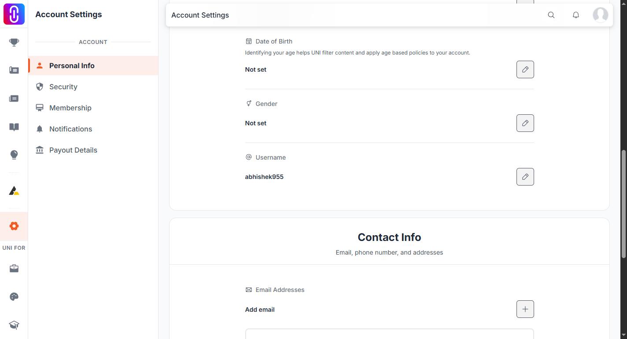Click the UNI FOR sidebar label
This screenshot has width=627, height=339.
coord(14,248)
